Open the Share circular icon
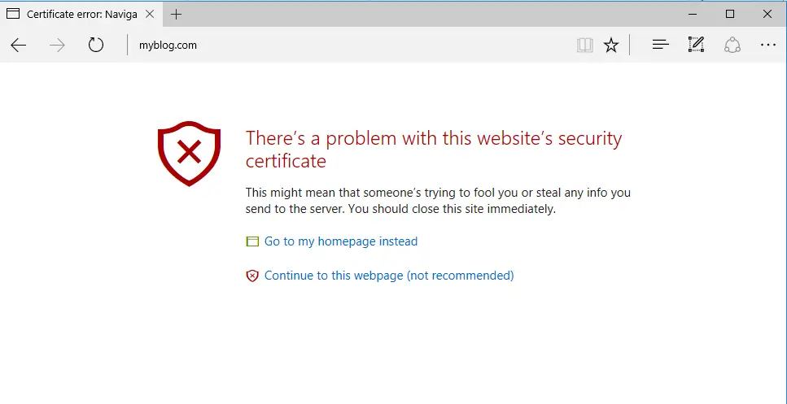Viewport: 787px width, 404px height. (x=732, y=45)
